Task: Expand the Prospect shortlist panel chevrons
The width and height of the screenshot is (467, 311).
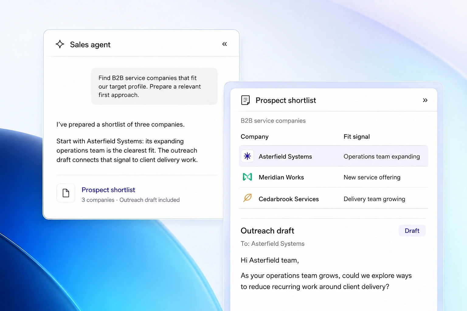Action: point(425,100)
